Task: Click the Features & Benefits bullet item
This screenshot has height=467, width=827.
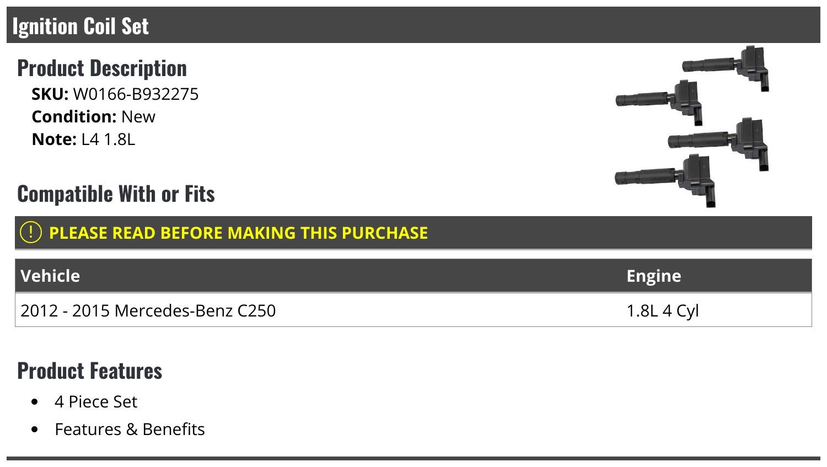Action: pos(130,429)
